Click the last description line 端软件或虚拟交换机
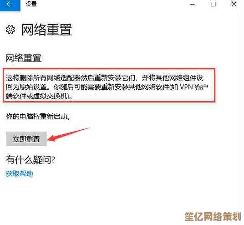The height and width of the screenshot is (225, 244). coord(39,96)
